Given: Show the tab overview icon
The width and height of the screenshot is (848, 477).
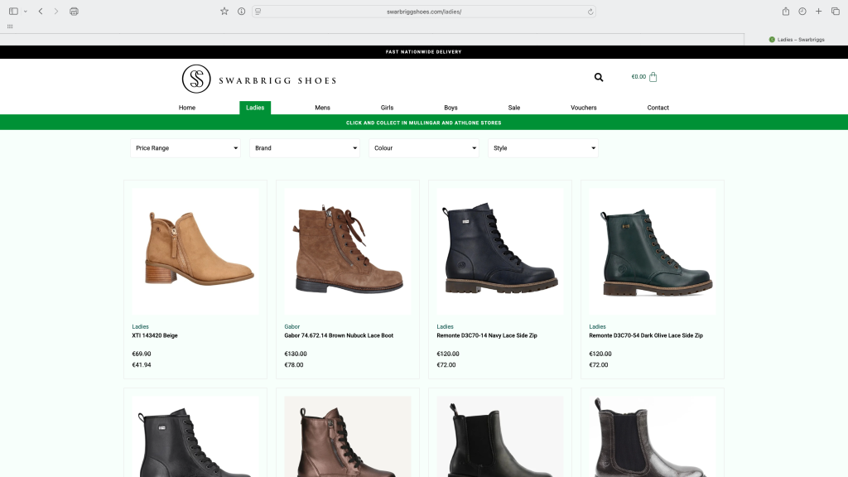Looking at the screenshot, I should (836, 12).
